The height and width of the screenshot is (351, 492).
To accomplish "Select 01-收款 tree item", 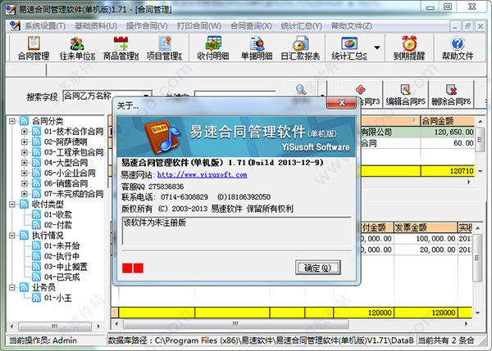I will 58,215.
